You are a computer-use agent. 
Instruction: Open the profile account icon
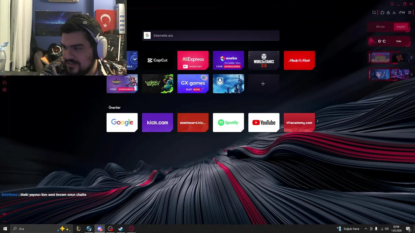388,13
